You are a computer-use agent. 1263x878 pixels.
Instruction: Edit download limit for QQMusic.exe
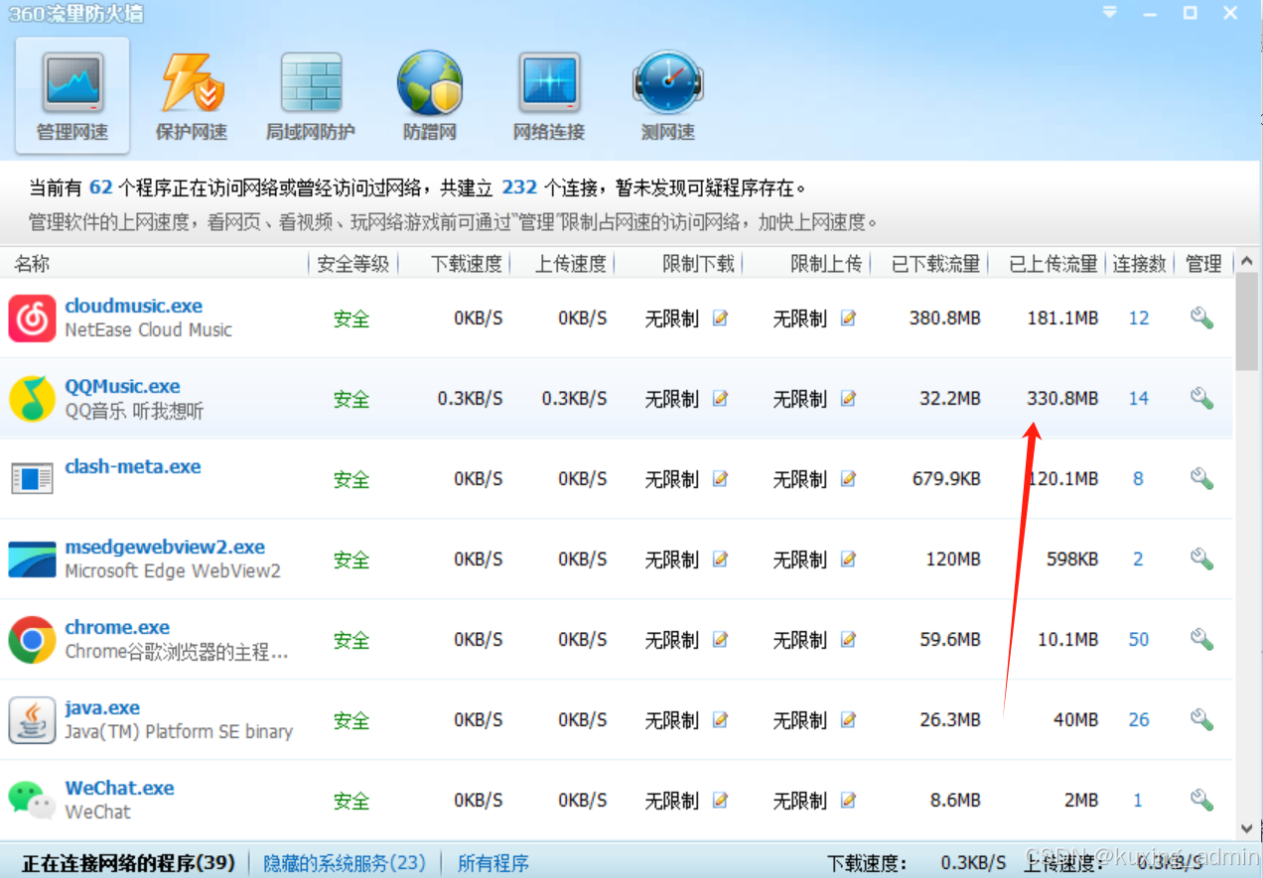click(720, 399)
